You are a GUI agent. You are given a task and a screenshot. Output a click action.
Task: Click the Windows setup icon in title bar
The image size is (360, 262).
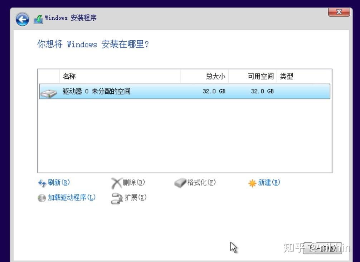[x=38, y=20]
